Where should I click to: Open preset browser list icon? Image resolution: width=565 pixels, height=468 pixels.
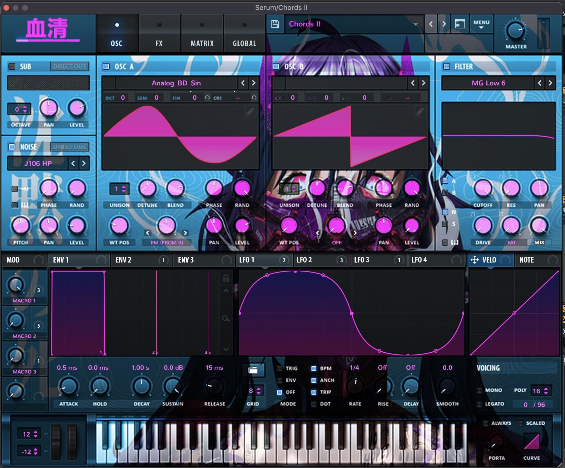coord(460,24)
